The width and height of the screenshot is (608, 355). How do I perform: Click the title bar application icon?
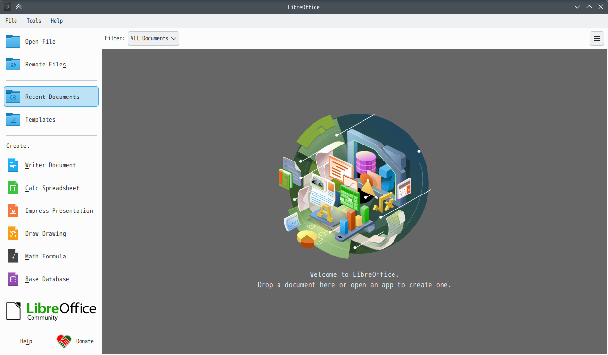(7, 7)
